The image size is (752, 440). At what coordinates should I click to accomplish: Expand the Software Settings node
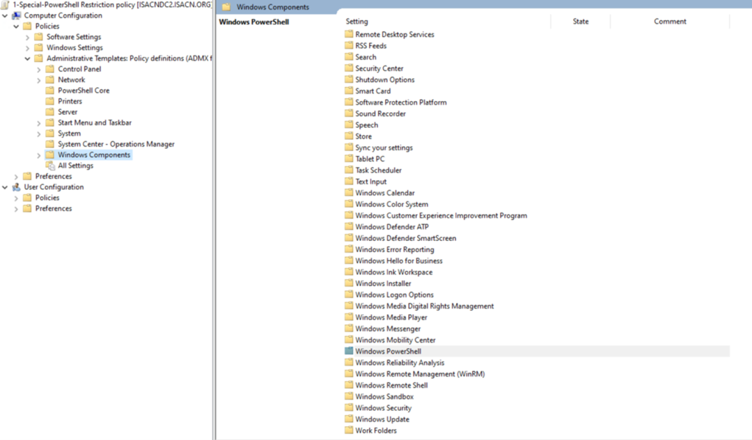tap(27, 37)
